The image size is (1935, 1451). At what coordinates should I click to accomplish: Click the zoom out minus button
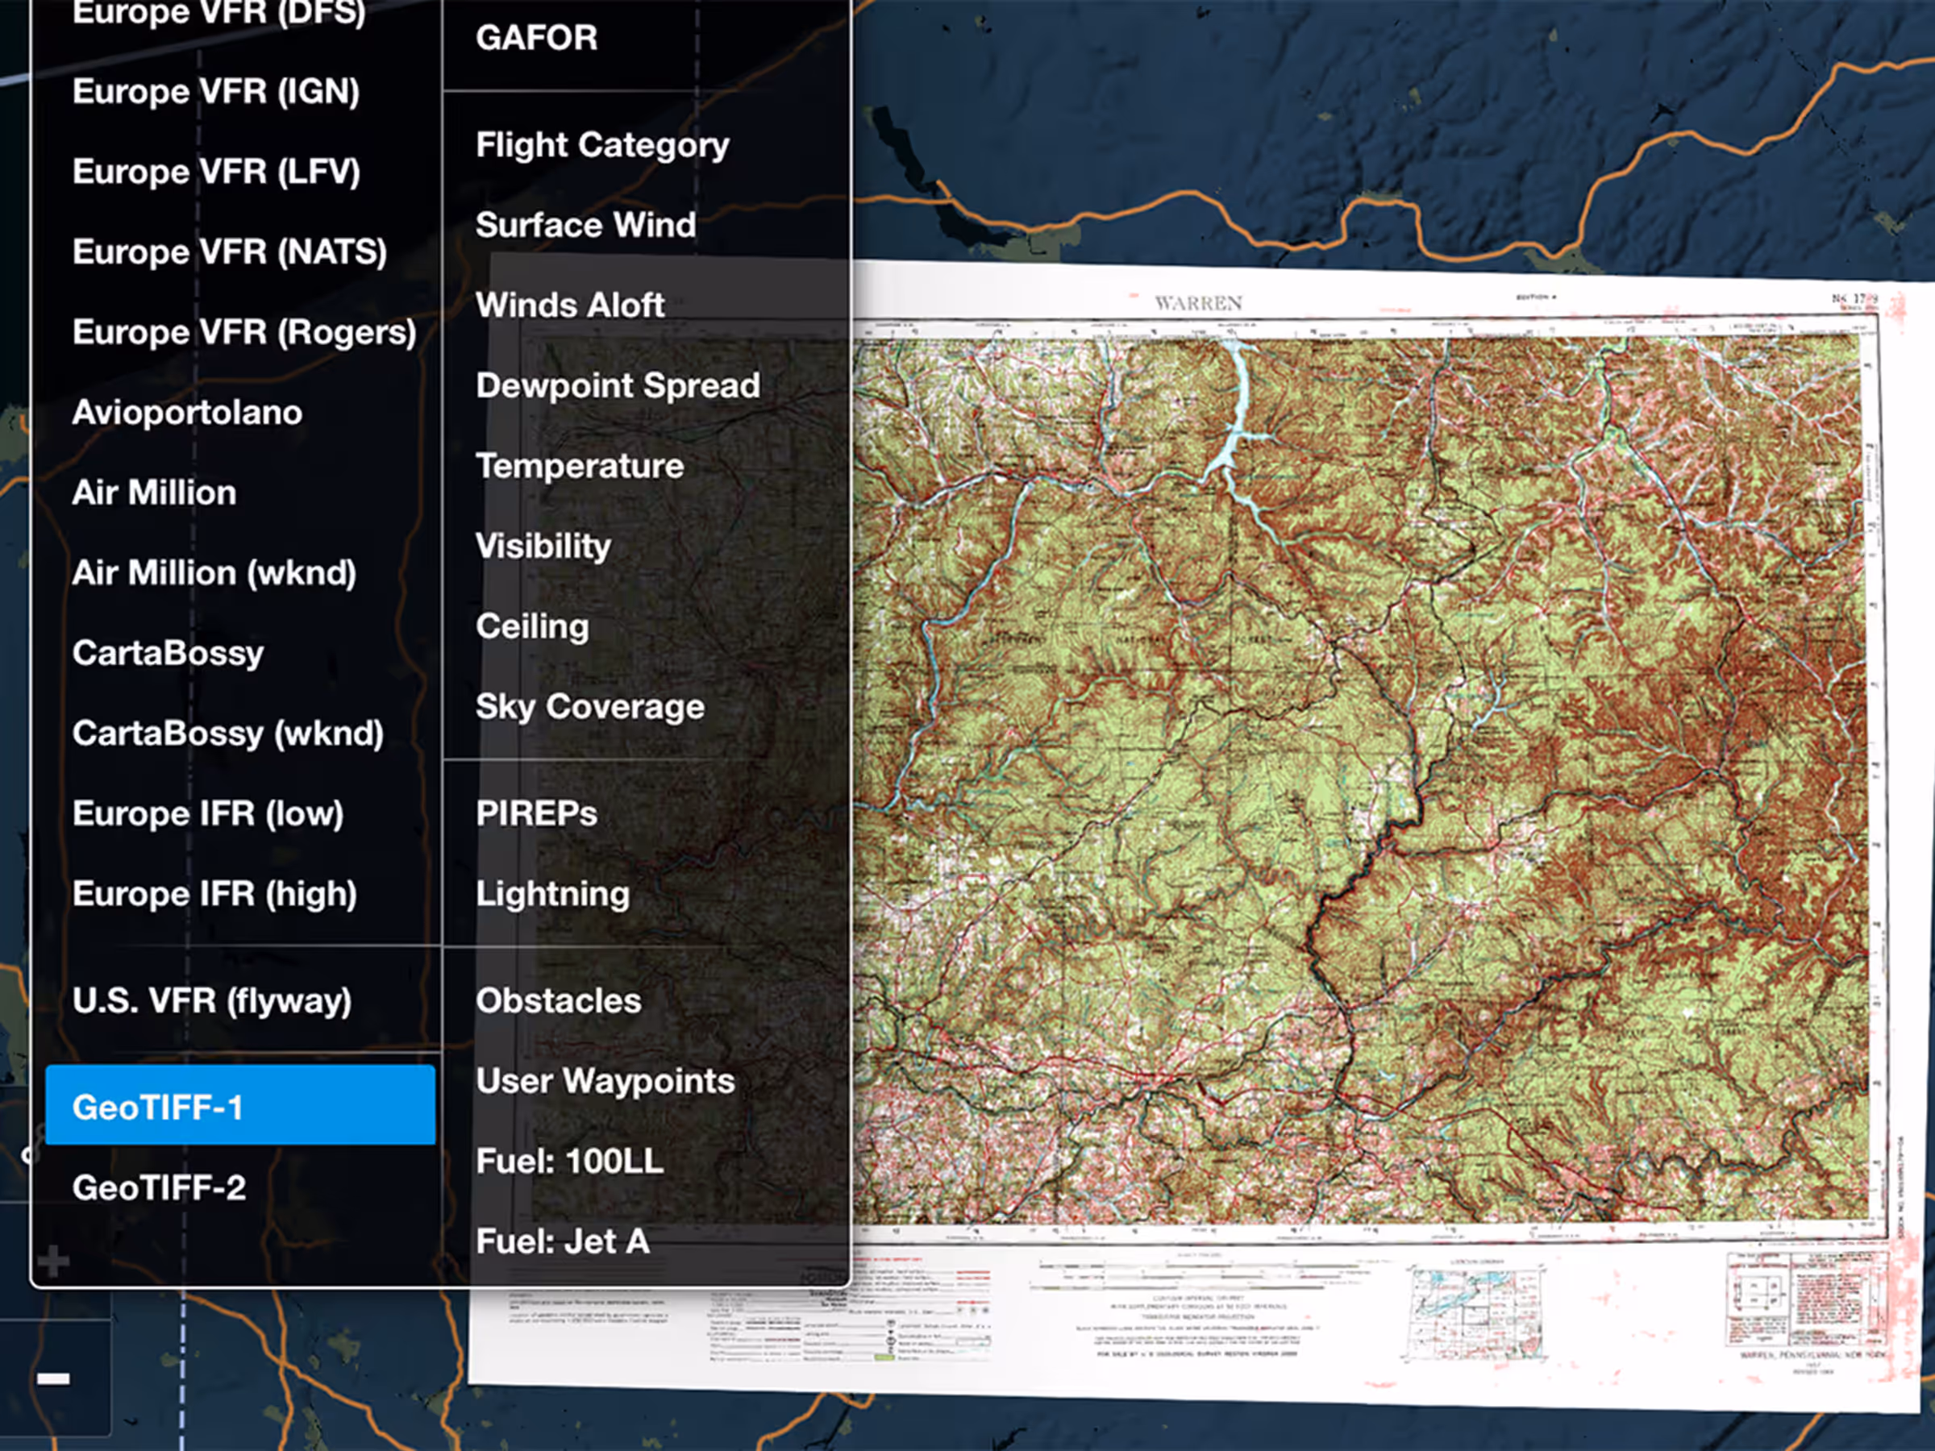click(x=53, y=1378)
